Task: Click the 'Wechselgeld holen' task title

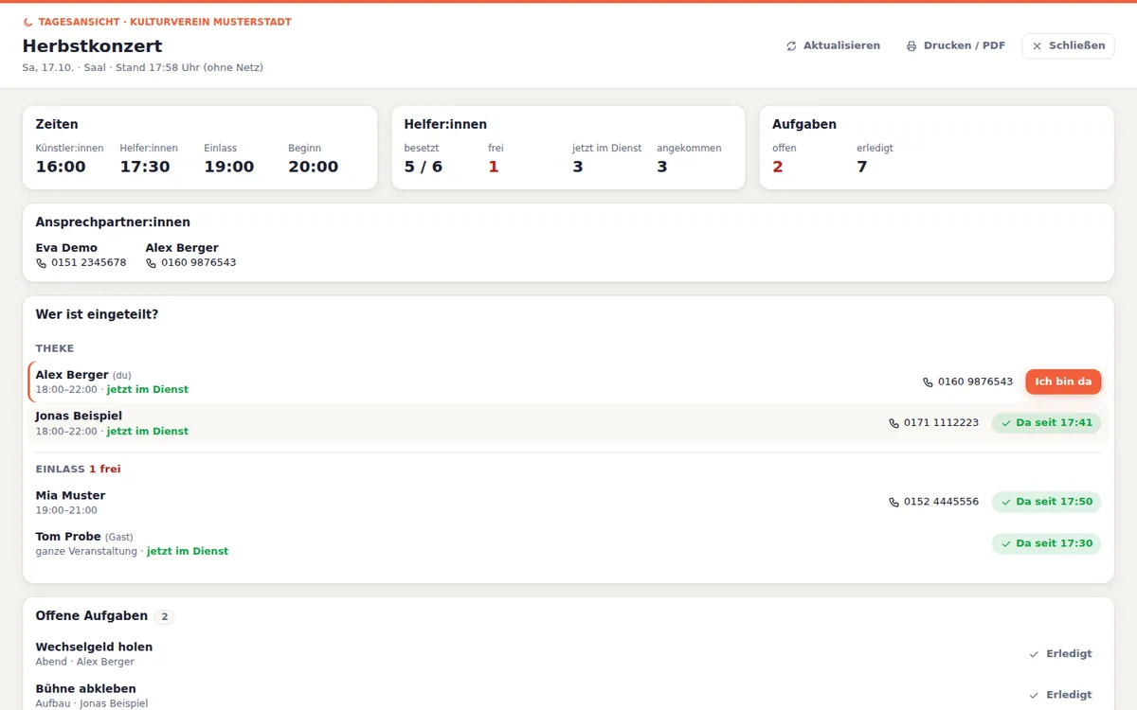Action: point(94,648)
